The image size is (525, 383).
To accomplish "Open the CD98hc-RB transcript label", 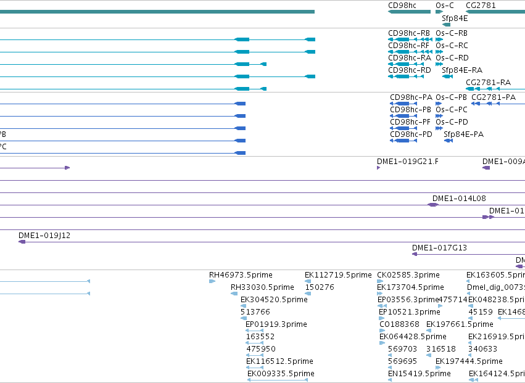I will (x=409, y=33).
